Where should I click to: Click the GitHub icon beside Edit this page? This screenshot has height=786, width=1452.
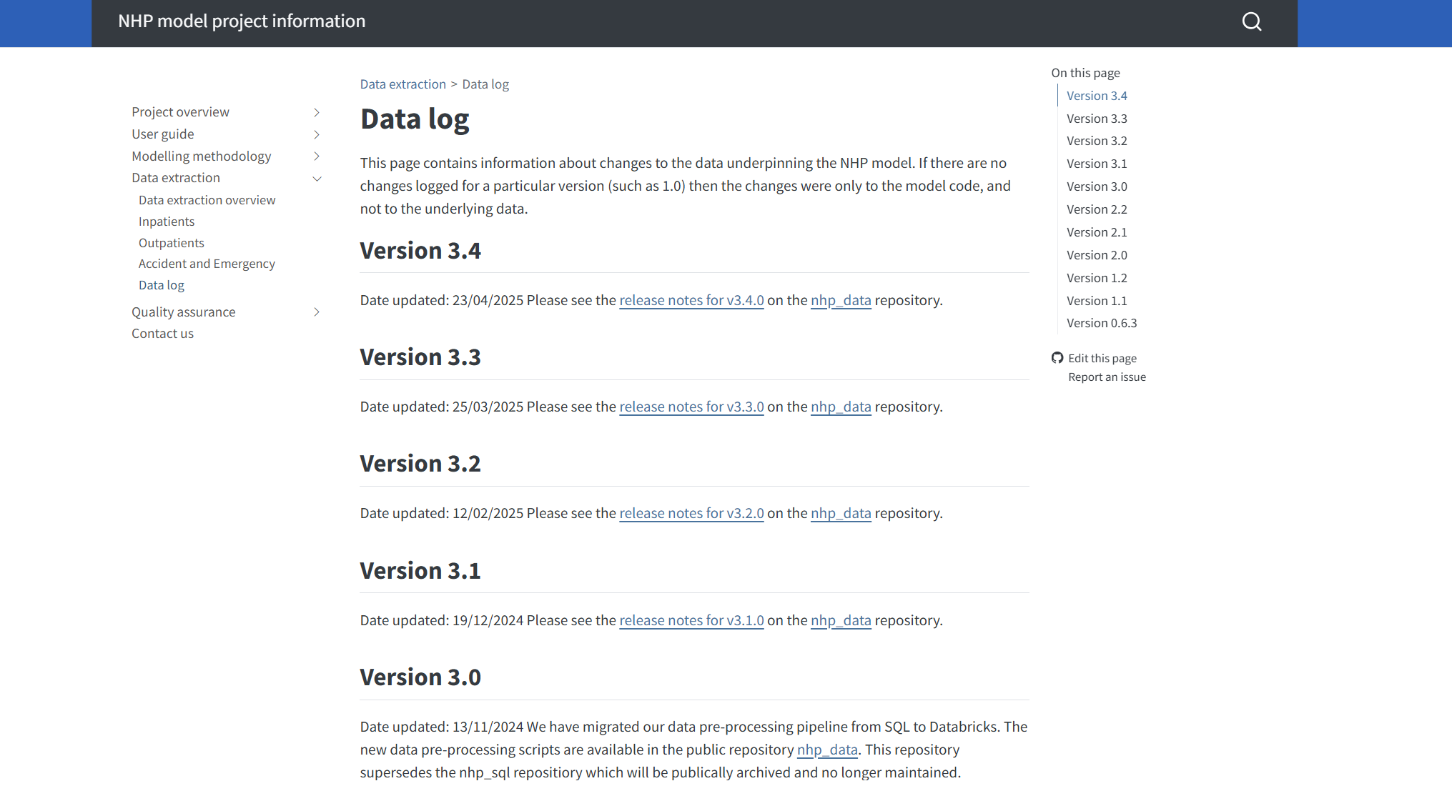click(x=1057, y=358)
